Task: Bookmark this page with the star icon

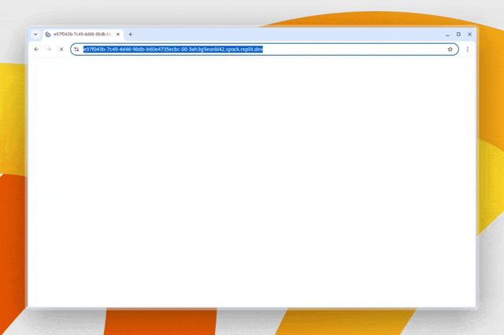Action: tap(450, 49)
